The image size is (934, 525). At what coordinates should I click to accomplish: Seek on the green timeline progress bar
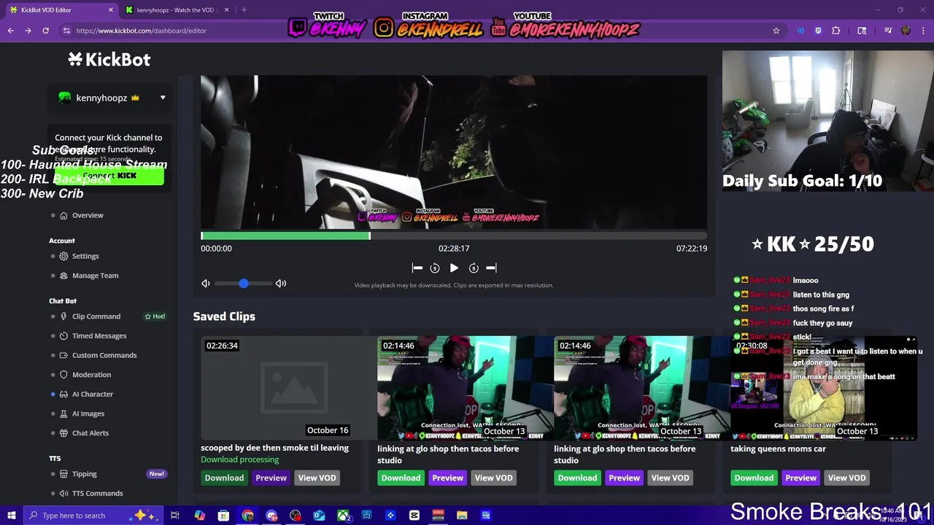pyautogui.click(x=285, y=236)
